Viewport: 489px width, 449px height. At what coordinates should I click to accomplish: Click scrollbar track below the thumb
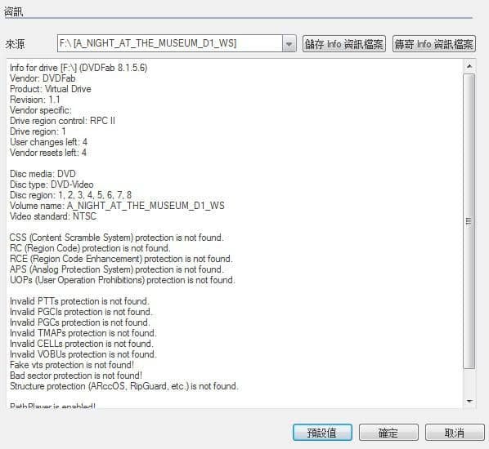[x=469, y=382]
